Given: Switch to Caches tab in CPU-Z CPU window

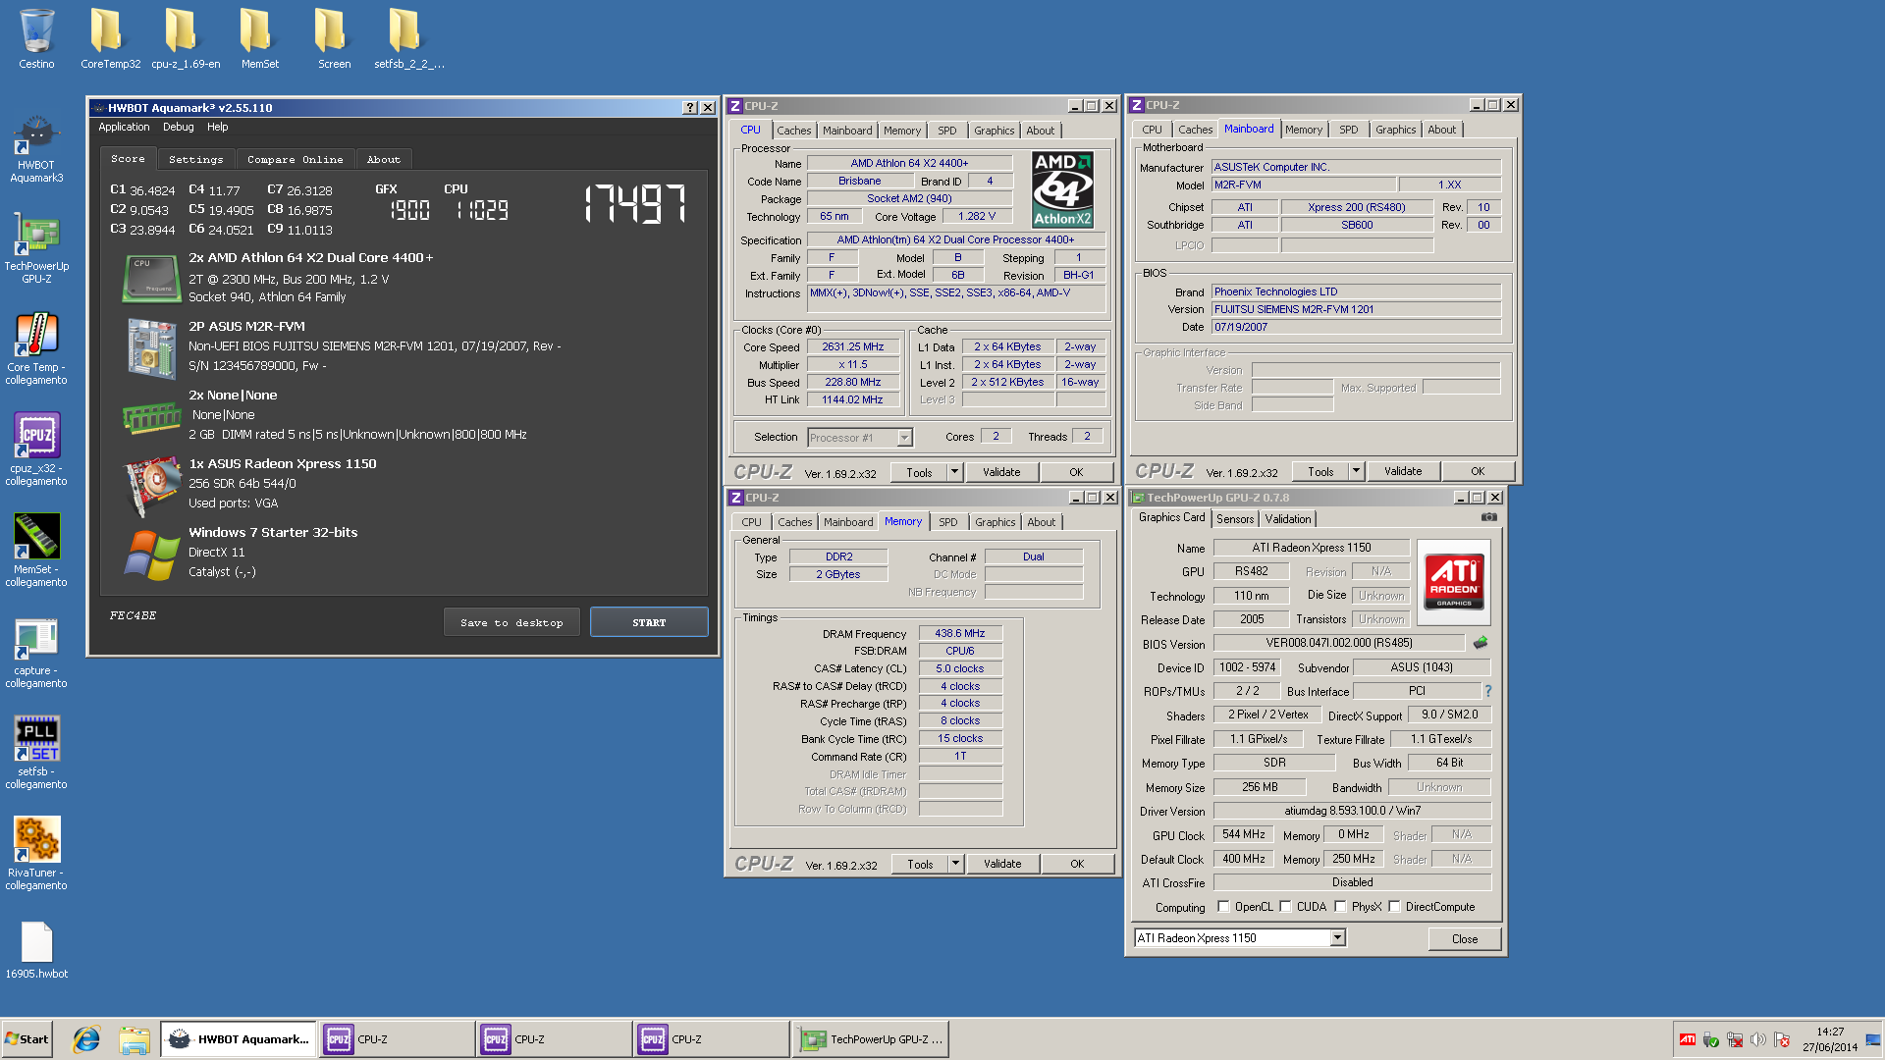Looking at the screenshot, I should pyautogui.click(x=793, y=131).
